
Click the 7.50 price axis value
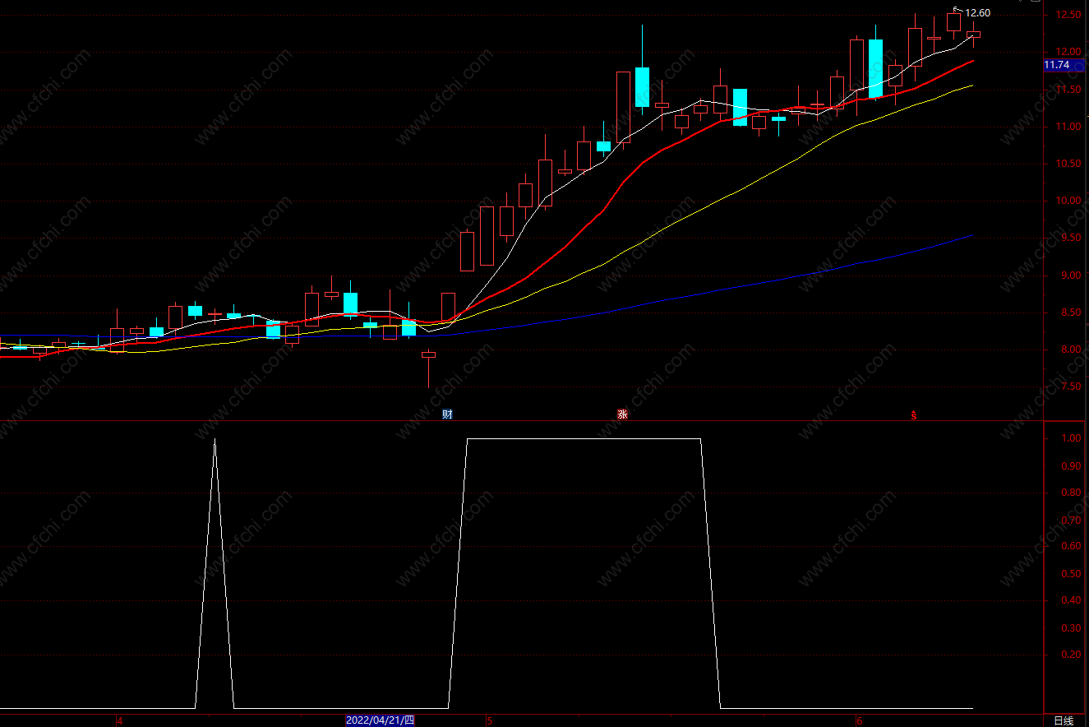point(1070,387)
